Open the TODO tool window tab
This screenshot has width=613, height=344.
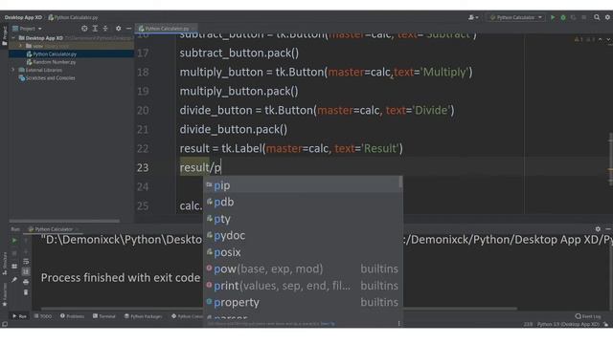point(42,316)
